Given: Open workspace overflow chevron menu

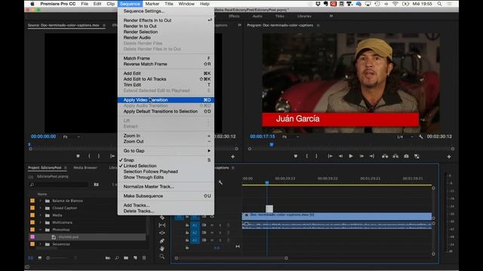Looking at the screenshot, I should click(x=331, y=16).
